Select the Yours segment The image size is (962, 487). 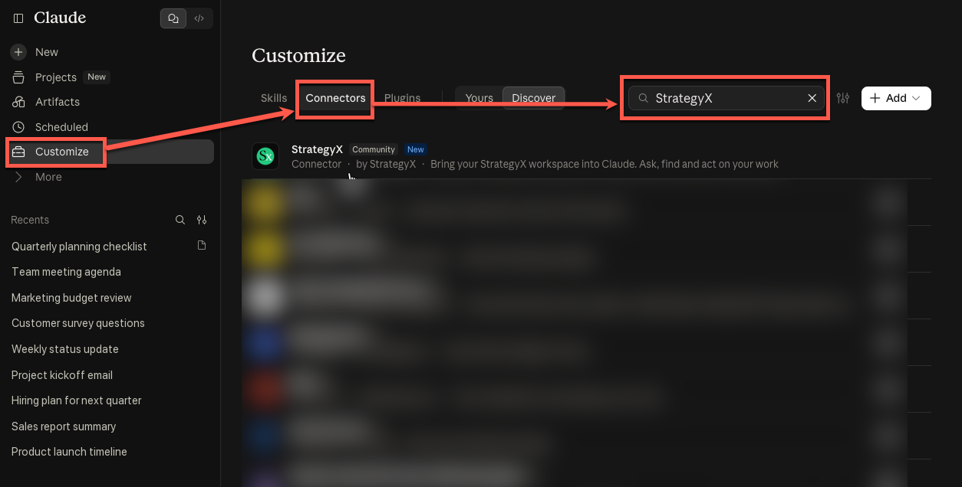click(x=479, y=98)
